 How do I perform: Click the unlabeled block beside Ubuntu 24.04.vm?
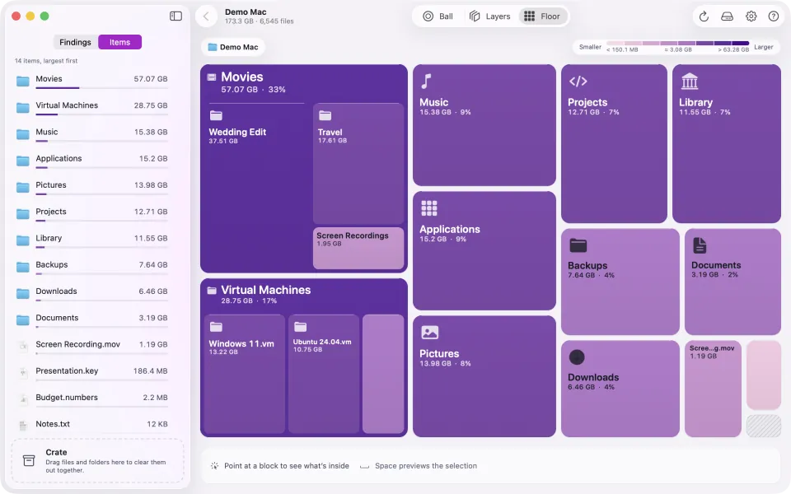[x=383, y=374]
